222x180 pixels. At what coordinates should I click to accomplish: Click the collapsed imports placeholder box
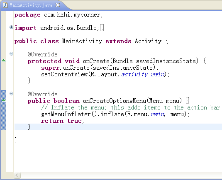pos(102,27)
